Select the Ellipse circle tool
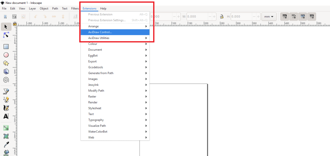 click(x=6, y=55)
